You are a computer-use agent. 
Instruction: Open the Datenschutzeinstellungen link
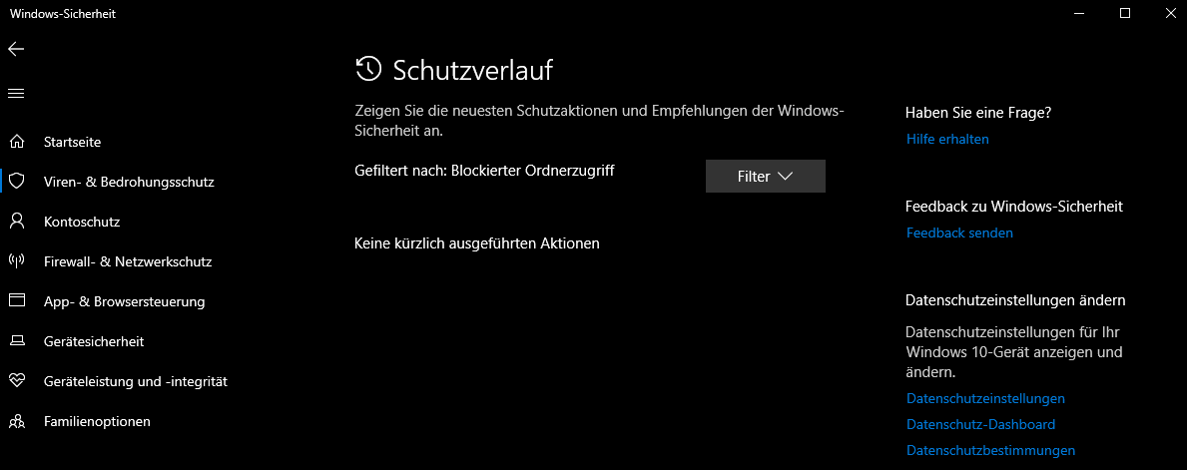(x=985, y=399)
